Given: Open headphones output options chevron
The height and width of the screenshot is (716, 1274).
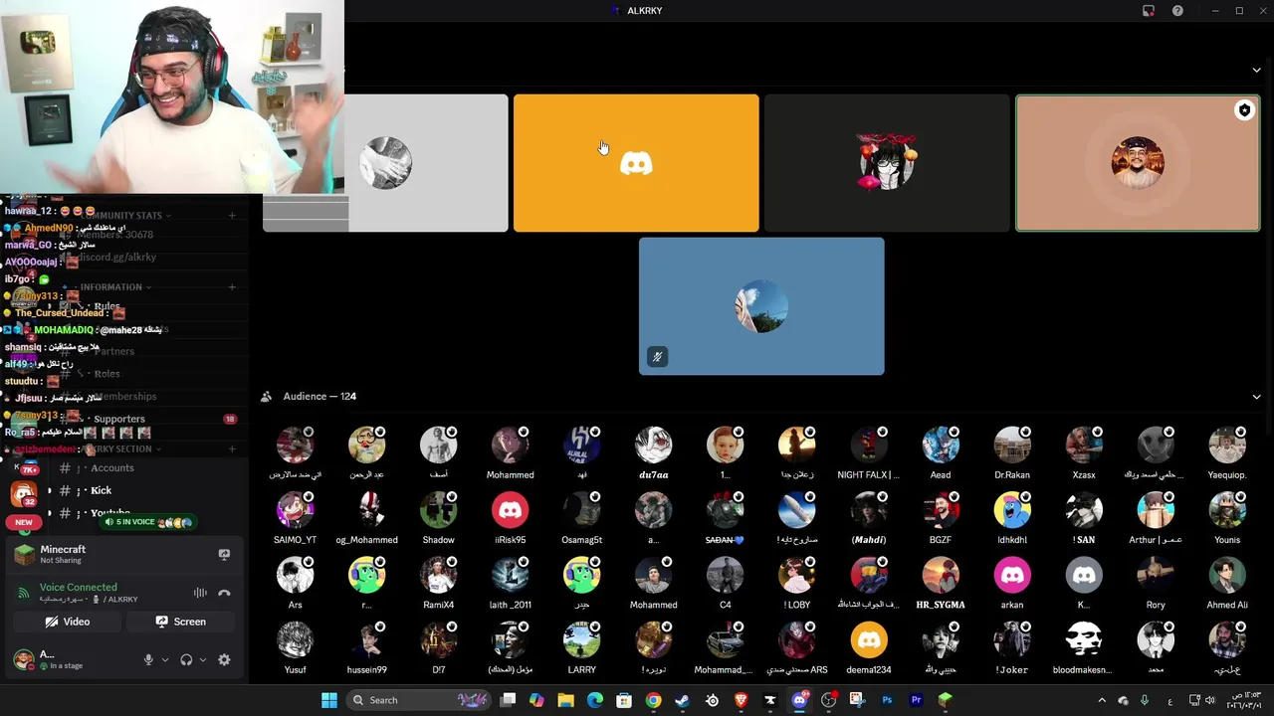Looking at the screenshot, I should [x=203, y=659].
